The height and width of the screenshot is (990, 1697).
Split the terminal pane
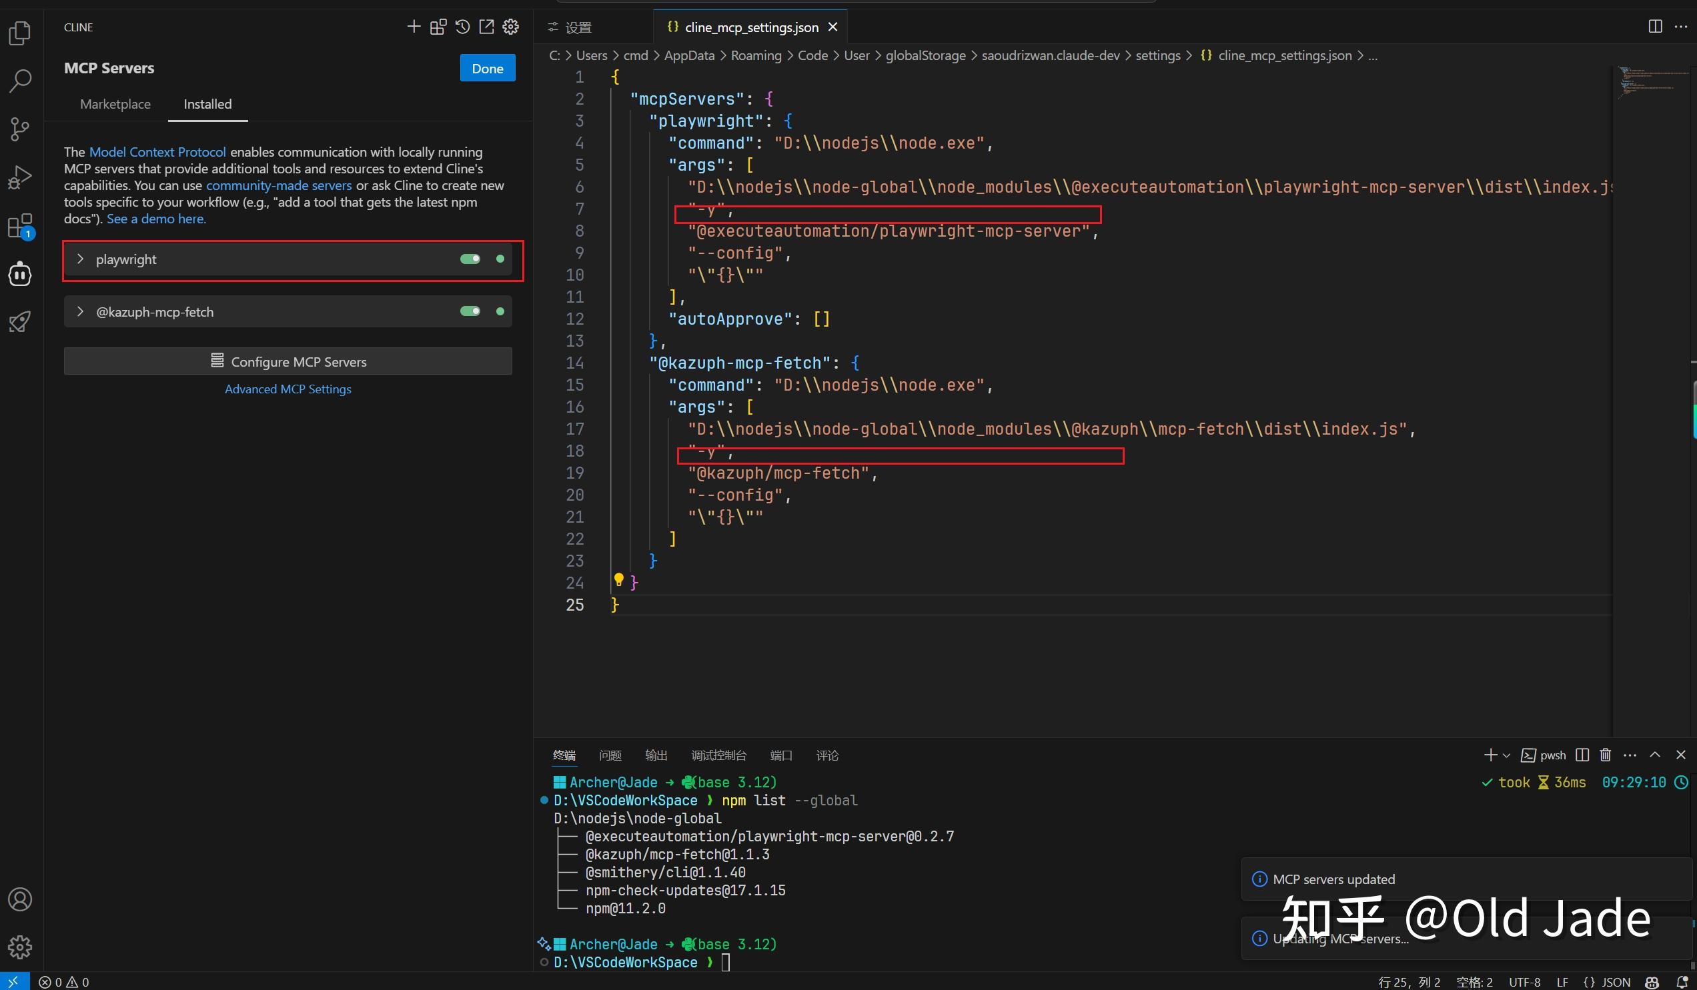[x=1582, y=755]
